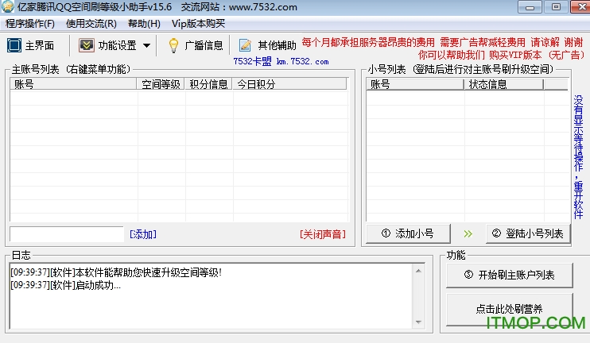Open the 程序操作(F) menu
This screenshot has height=343, width=590.
pos(30,24)
